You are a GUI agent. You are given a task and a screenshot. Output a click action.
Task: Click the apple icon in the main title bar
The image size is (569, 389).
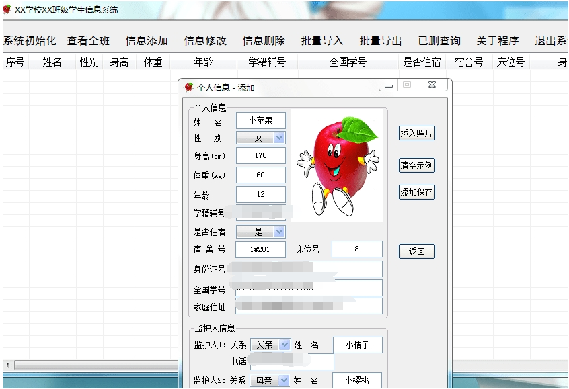[7, 10]
